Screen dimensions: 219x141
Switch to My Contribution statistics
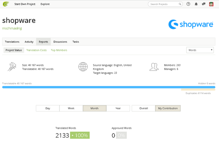168,108
